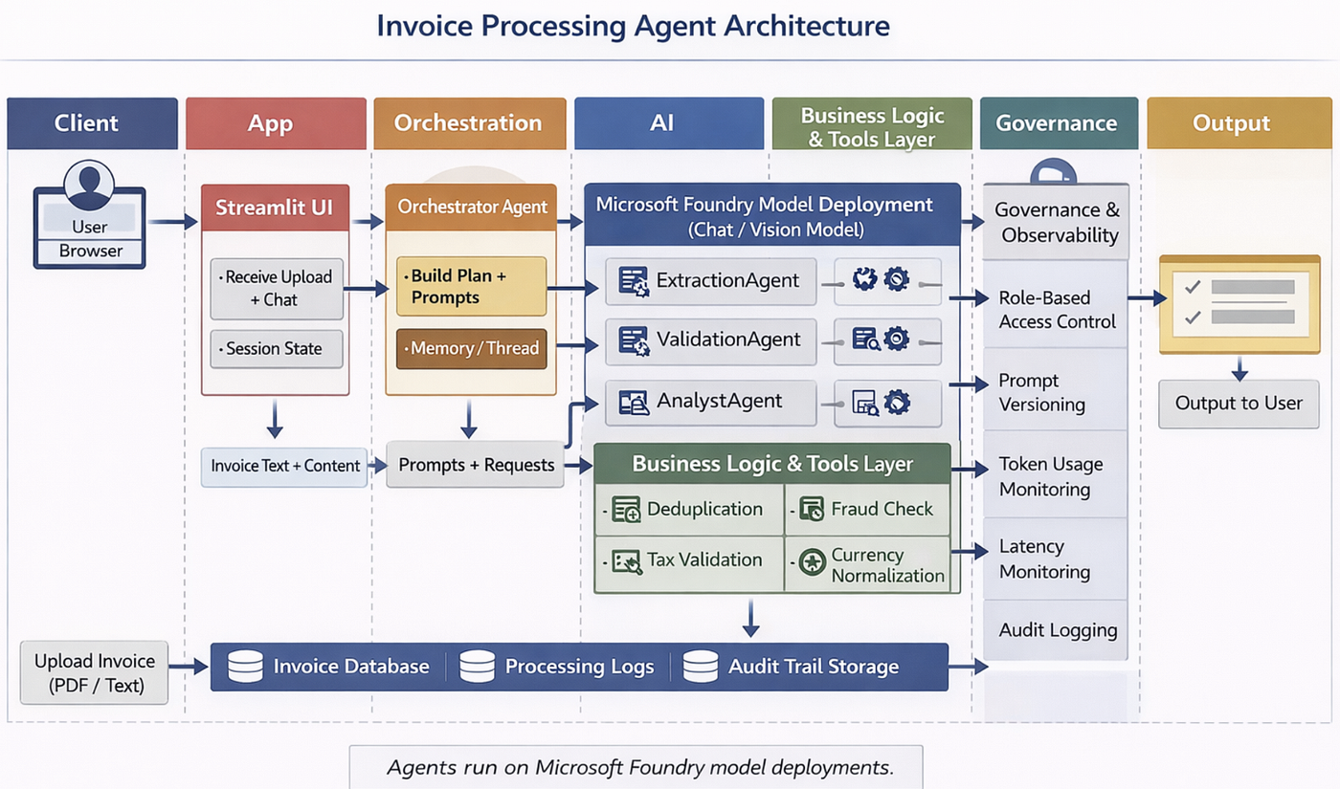Screen dimensions: 1340x789
Task: Click the Output to User box
Action: (x=1239, y=404)
